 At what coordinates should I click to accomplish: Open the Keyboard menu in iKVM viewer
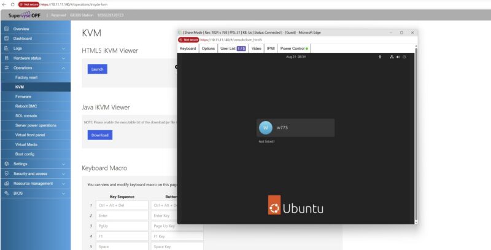click(x=188, y=49)
